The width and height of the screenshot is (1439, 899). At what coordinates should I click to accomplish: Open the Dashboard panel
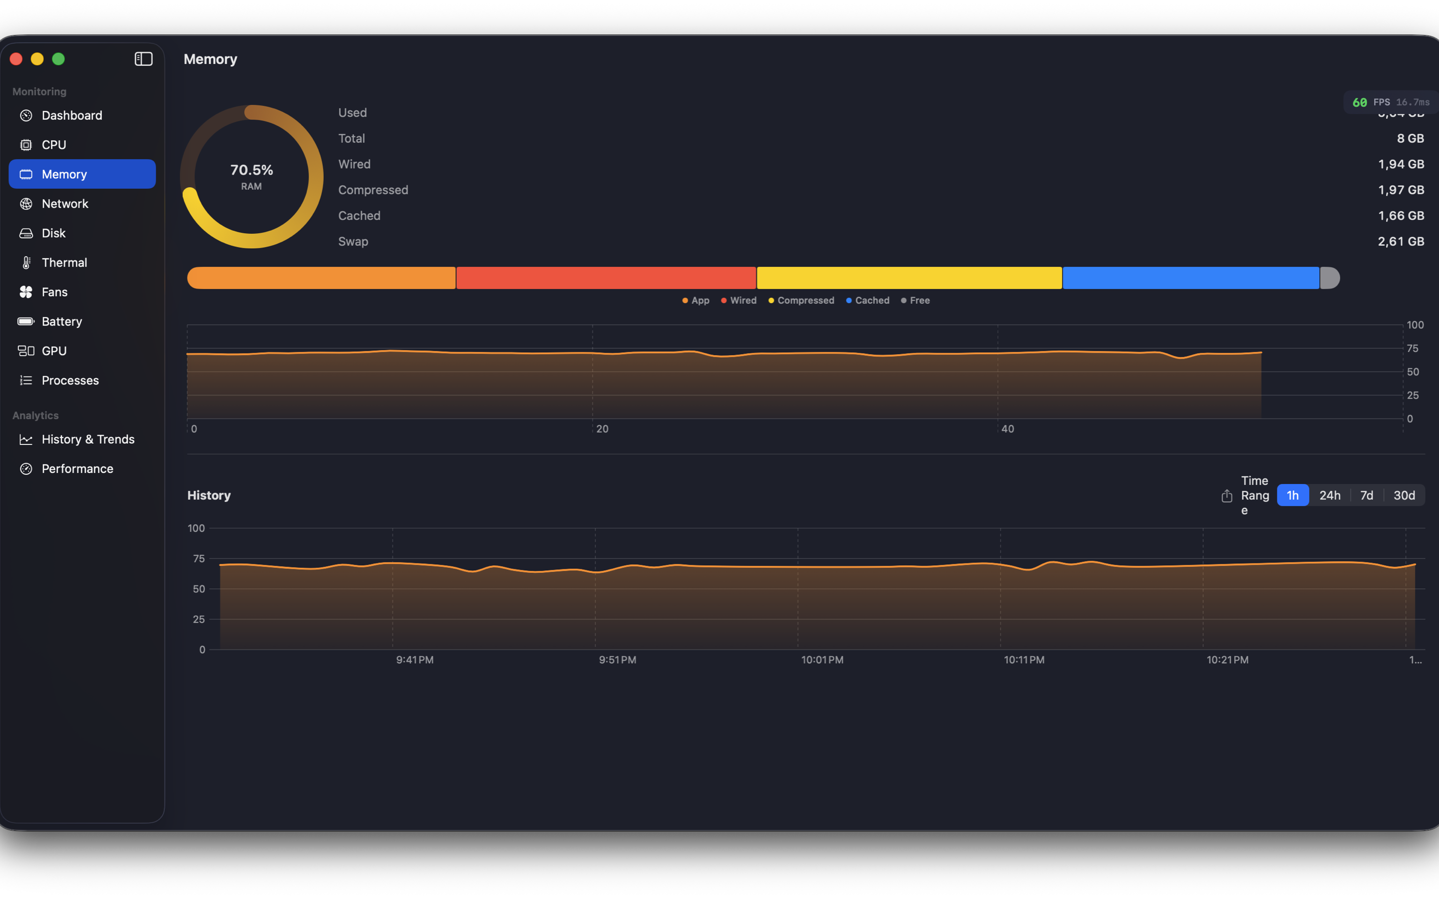point(71,115)
